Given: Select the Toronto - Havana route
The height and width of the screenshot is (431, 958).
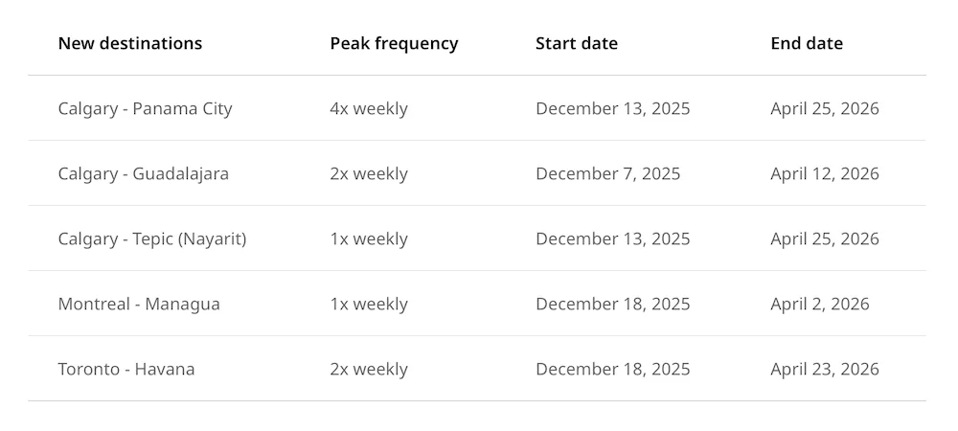Looking at the screenshot, I should pos(126,369).
